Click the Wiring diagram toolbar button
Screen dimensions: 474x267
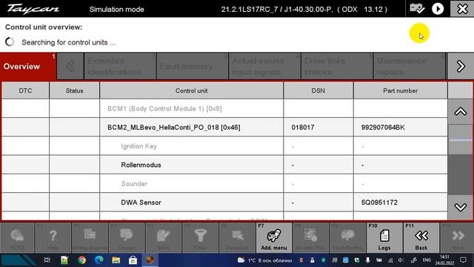90,237
